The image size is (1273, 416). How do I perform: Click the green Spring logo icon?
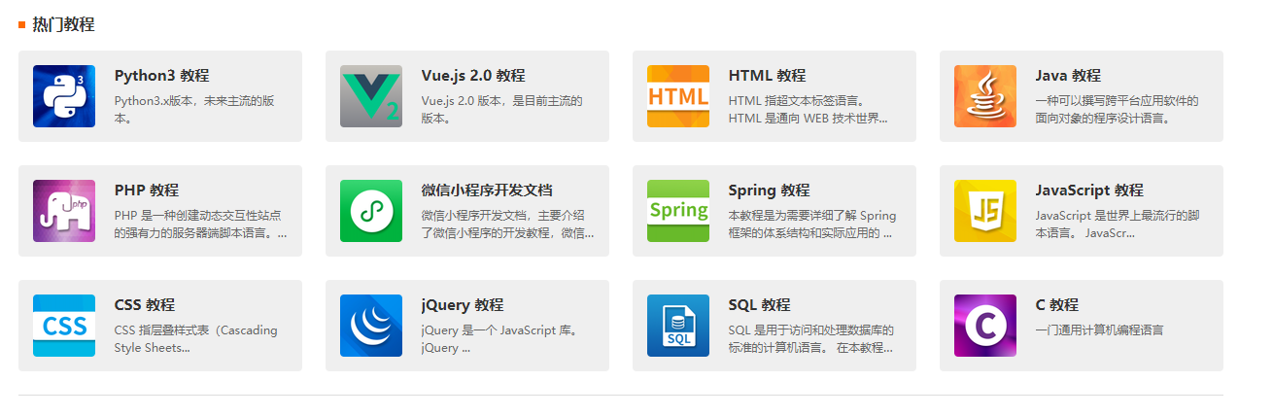point(678,211)
